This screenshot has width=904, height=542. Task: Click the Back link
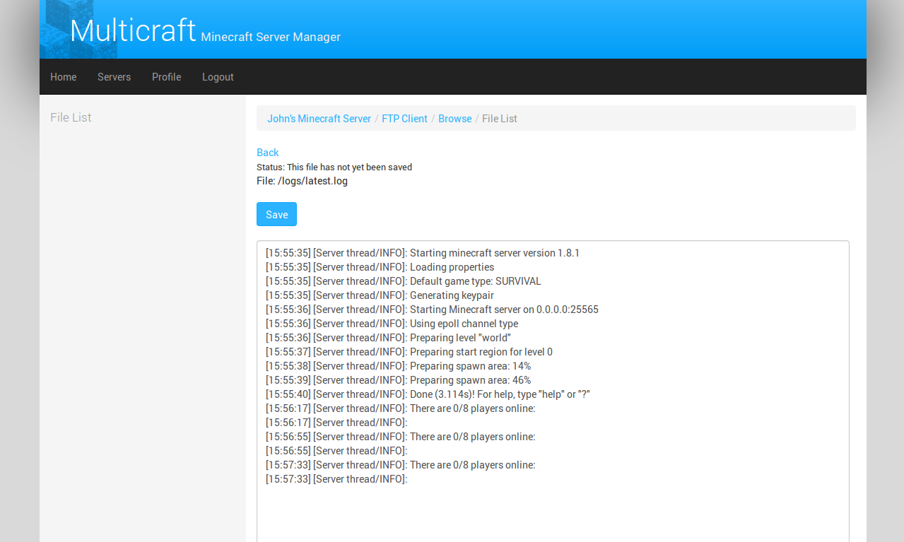(x=267, y=153)
